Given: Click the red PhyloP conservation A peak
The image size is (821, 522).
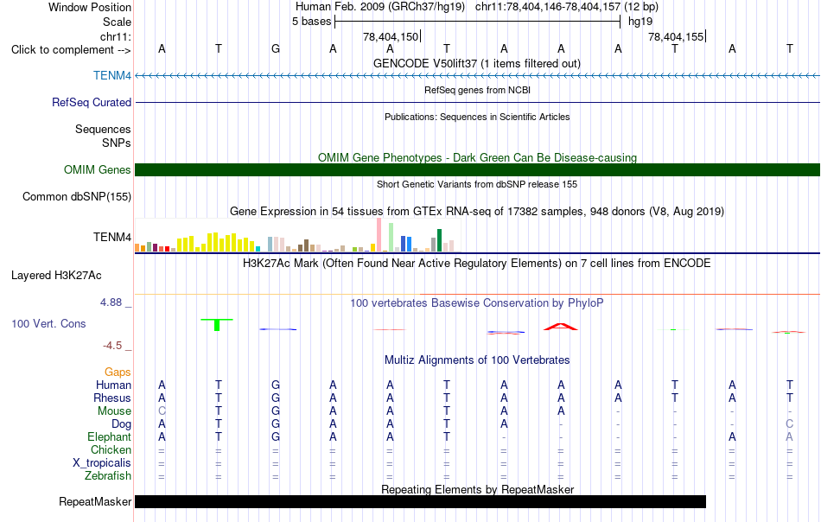Looking at the screenshot, I should coord(560,327).
